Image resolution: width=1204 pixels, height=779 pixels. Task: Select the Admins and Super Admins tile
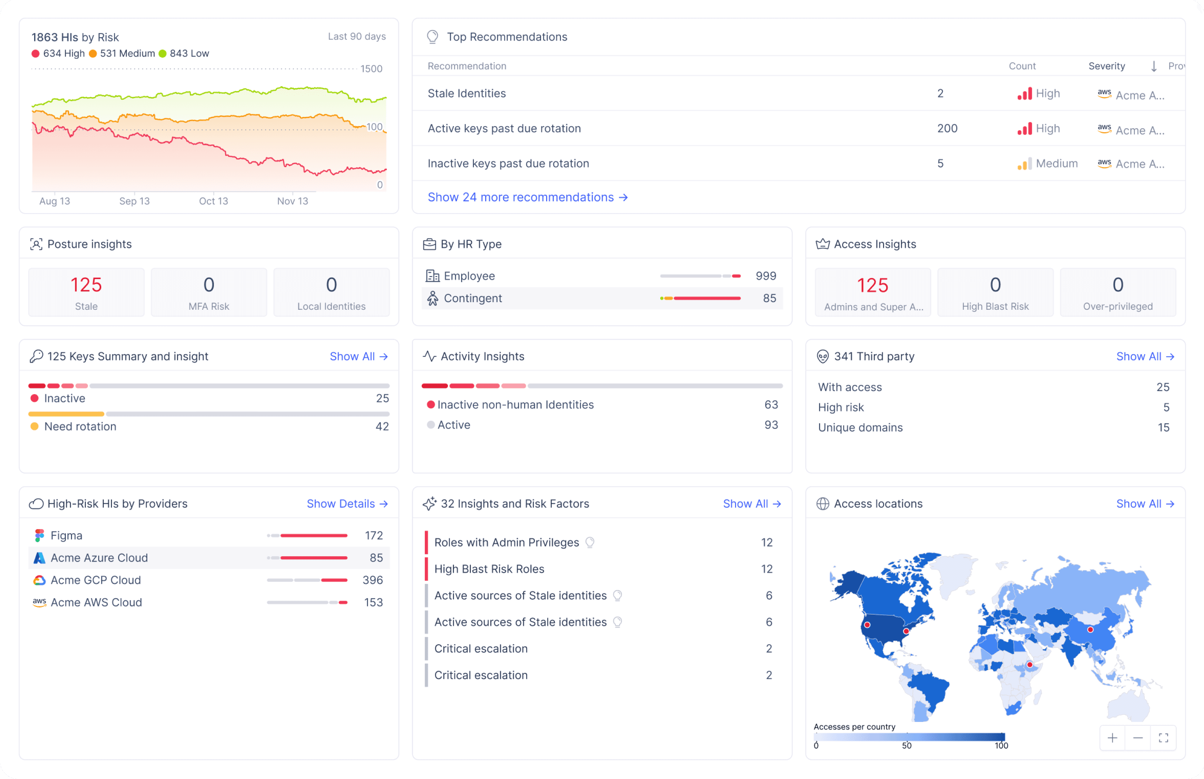873,293
